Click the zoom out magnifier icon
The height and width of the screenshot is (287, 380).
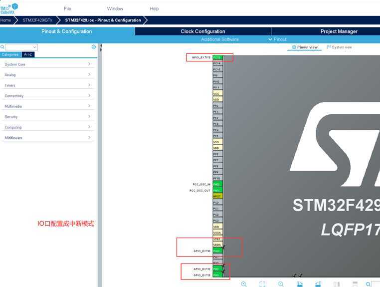(281, 284)
